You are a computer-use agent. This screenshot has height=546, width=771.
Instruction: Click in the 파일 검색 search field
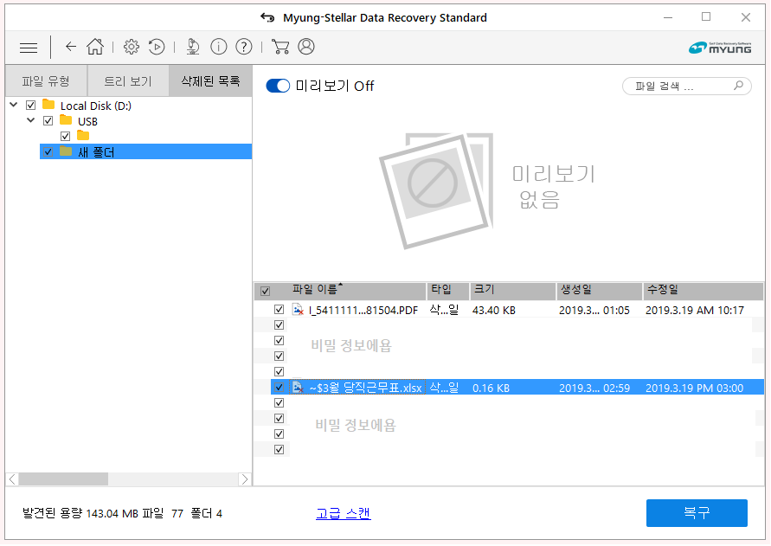(x=686, y=86)
